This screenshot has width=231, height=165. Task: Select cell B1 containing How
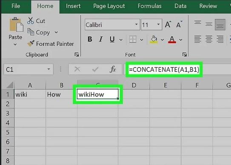(x=61, y=94)
